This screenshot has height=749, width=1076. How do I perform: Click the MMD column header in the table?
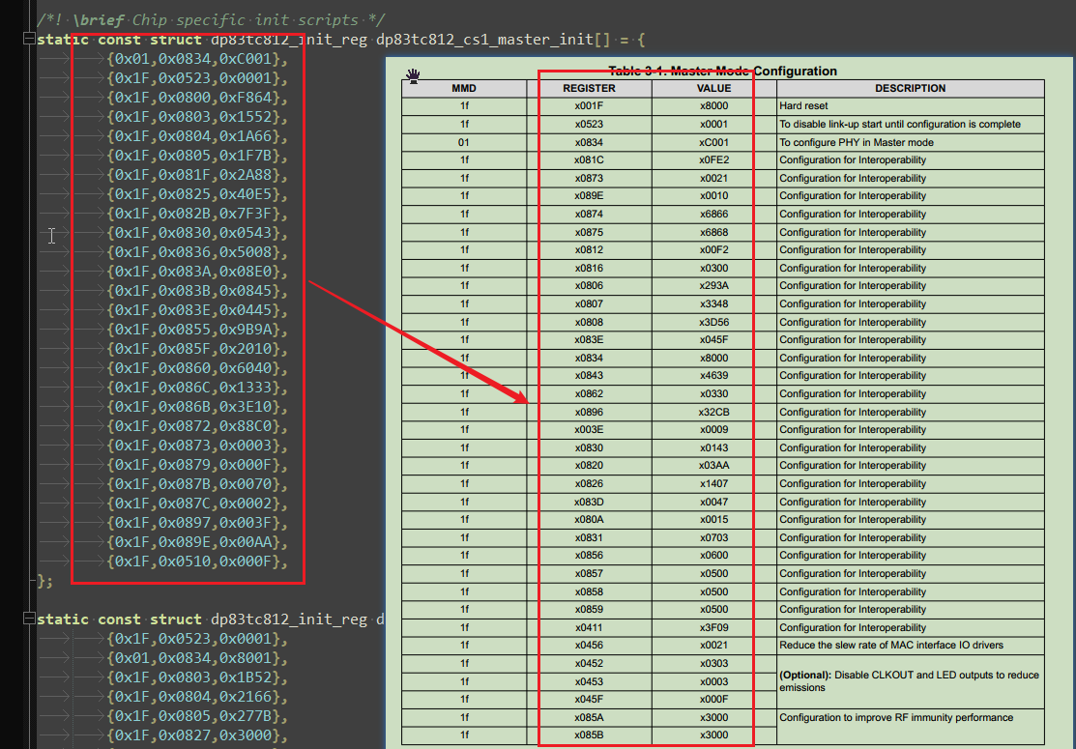pyautogui.click(x=464, y=88)
